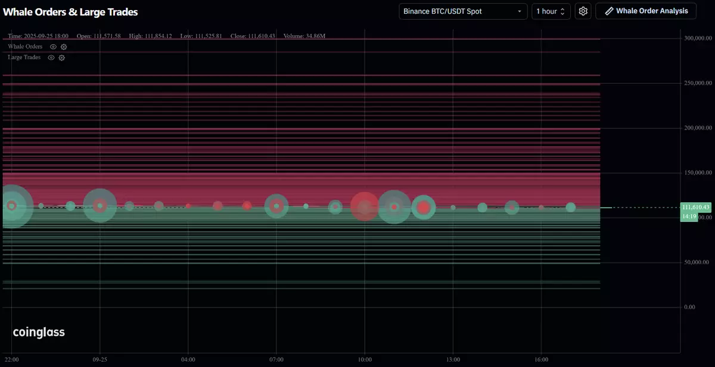The image size is (715, 367).
Task: Click the 09-25 date axis label
Action: [100, 360]
